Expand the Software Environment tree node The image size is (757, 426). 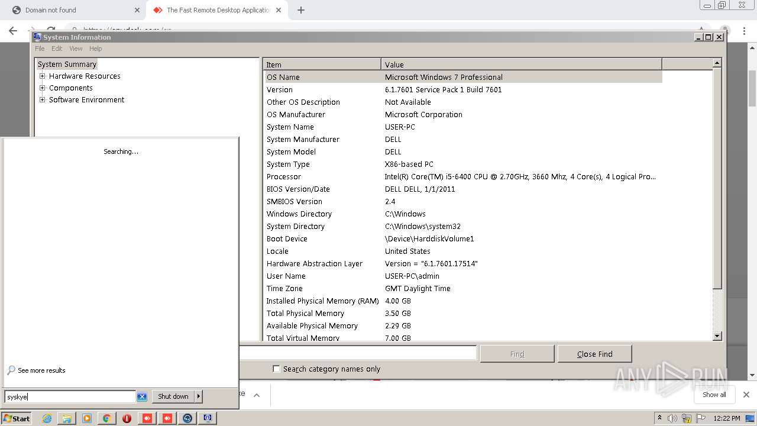coord(42,99)
